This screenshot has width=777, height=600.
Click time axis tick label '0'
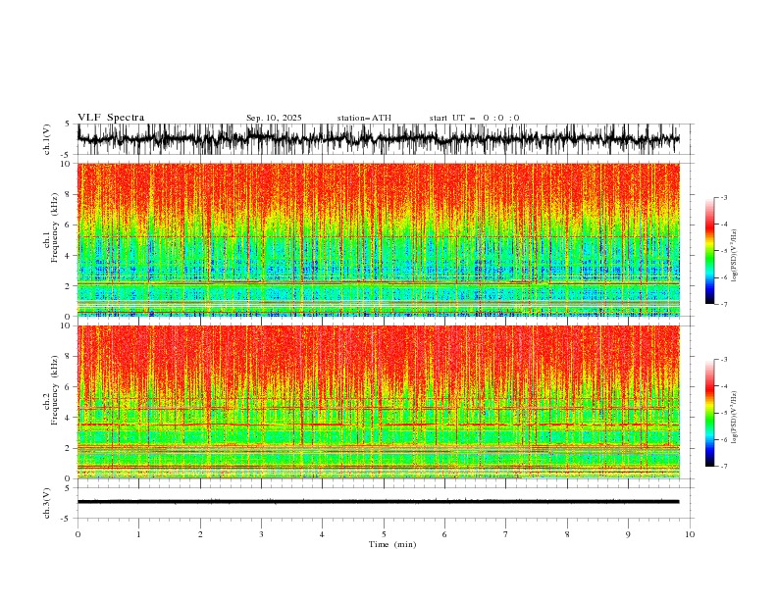(78, 534)
